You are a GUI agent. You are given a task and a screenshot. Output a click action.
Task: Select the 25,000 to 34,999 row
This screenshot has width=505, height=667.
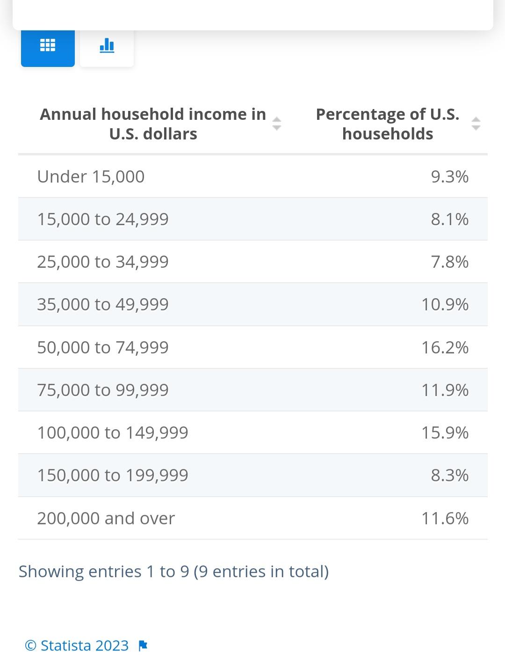click(253, 262)
